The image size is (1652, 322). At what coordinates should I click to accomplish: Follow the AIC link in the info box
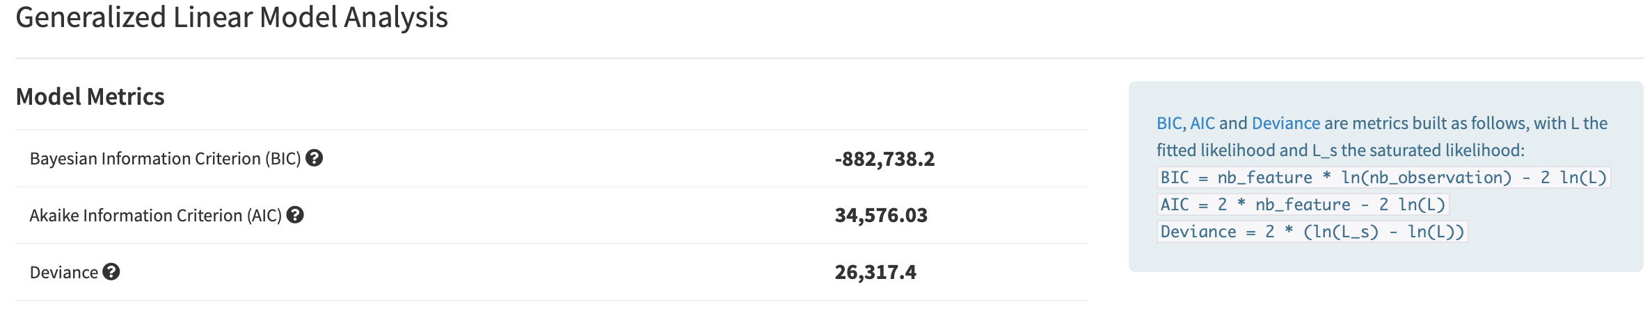pyautogui.click(x=1202, y=124)
